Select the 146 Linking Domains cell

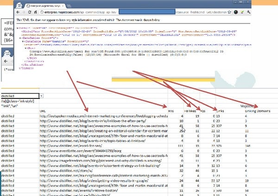tap(247, 146)
